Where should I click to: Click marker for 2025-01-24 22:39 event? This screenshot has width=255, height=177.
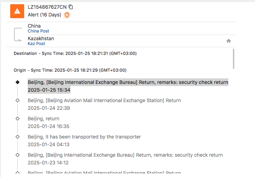tap(18, 100)
